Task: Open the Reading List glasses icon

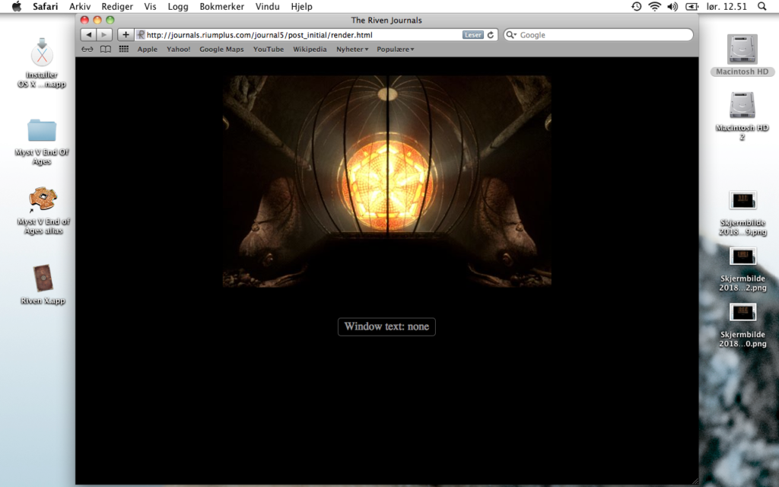Action: point(87,49)
